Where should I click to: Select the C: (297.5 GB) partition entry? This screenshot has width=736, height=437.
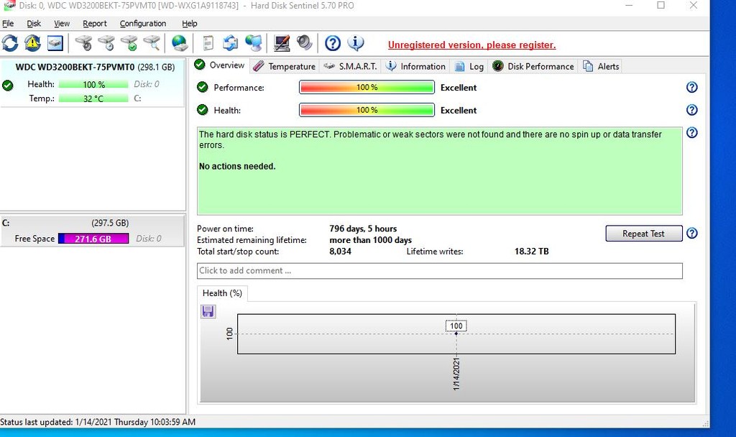point(92,231)
